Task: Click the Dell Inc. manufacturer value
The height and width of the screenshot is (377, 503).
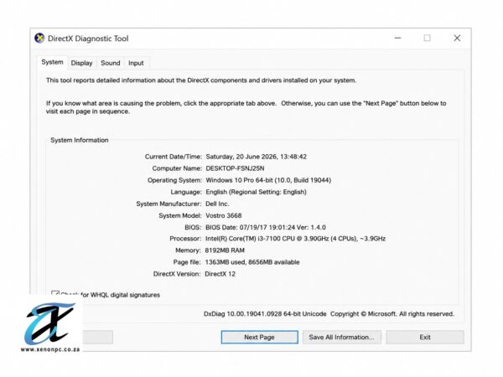Action: pos(217,204)
